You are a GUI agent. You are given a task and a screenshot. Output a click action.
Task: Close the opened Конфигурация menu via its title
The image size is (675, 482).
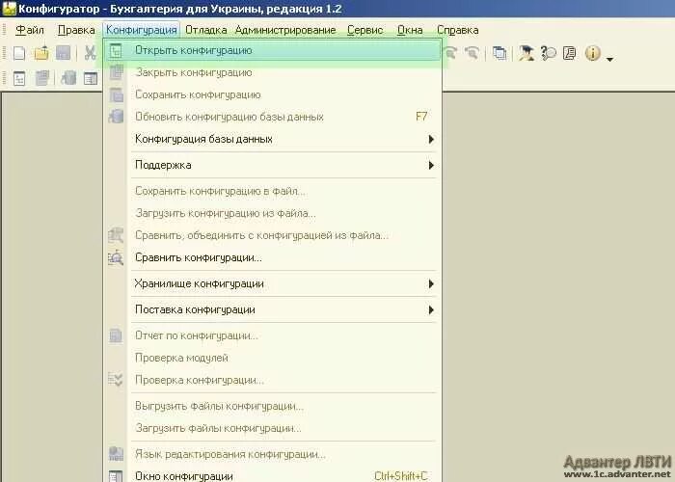pyautogui.click(x=141, y=30)
